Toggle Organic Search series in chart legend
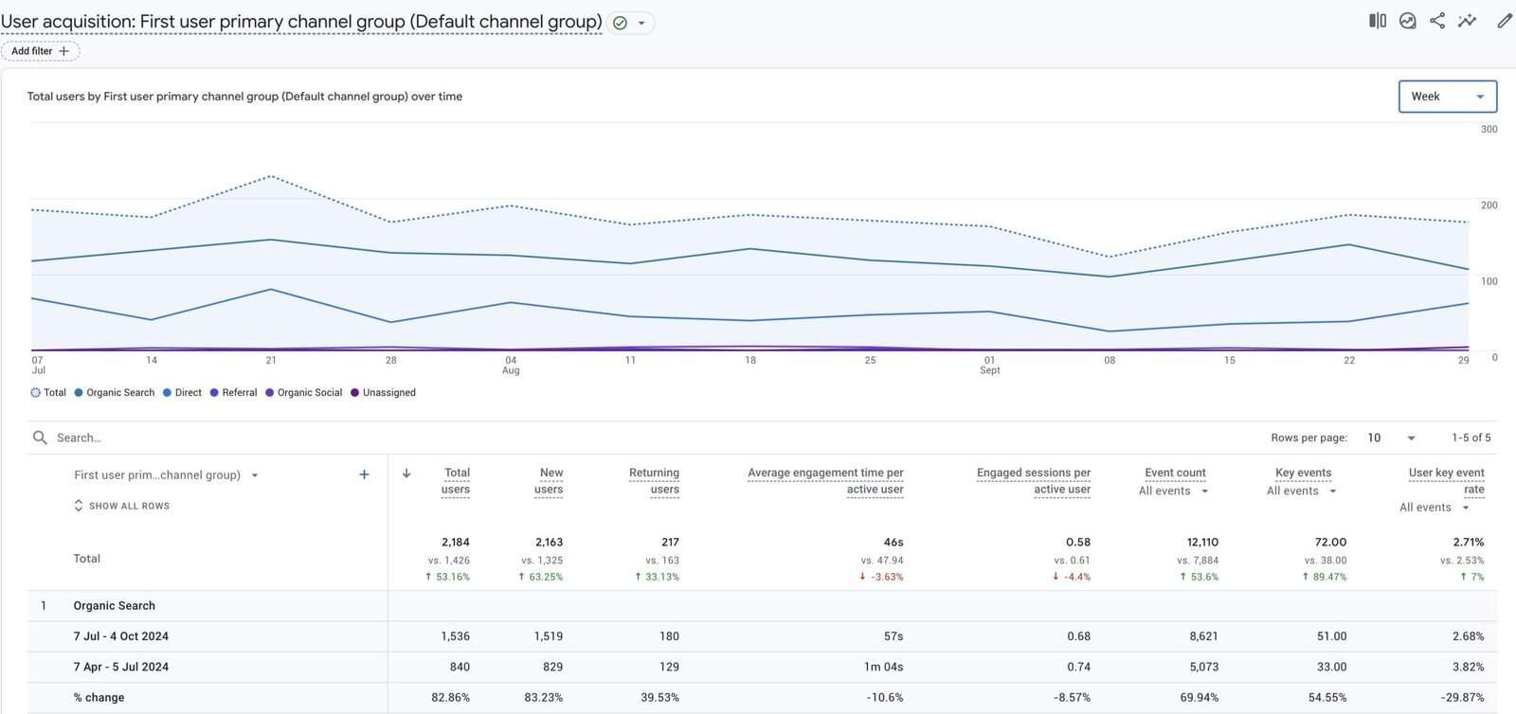 tap(114, 392)
